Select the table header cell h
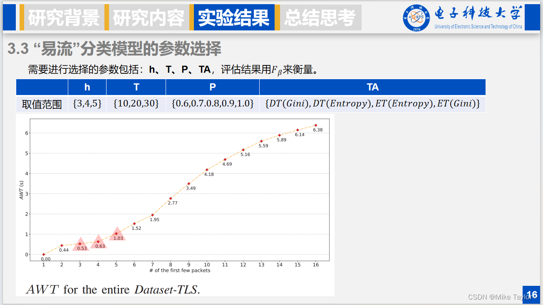Screen dimensions: 543x305 point(87,87)
